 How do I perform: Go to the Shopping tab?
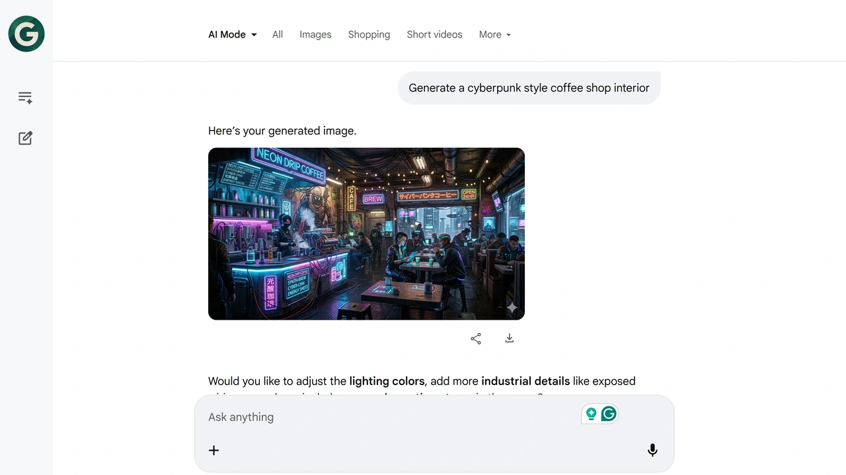[369, 34]
